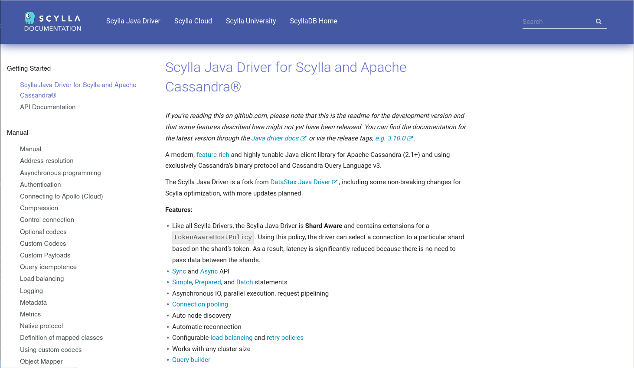Viewport: 634px width, 368px height.
Task: Follow the Simple statements link
Action: pos(182,282)
